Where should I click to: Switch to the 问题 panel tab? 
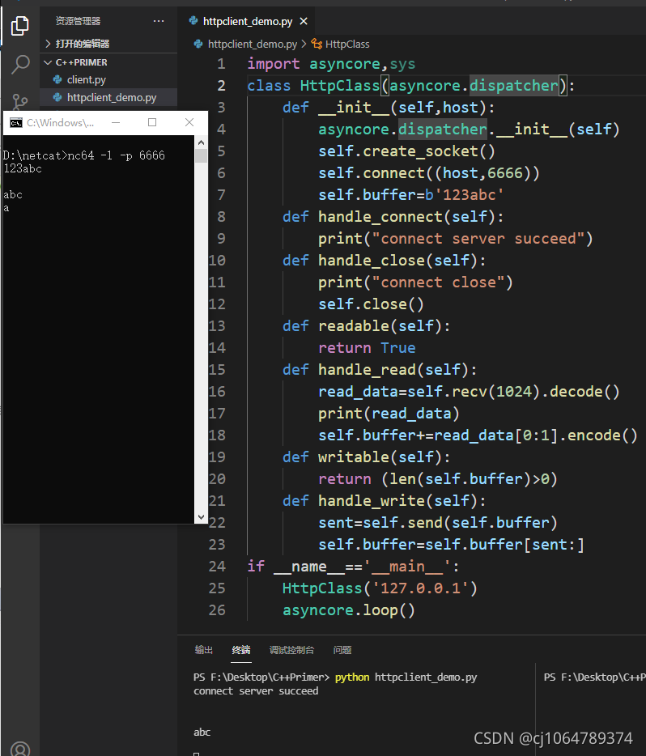(342, 650)
